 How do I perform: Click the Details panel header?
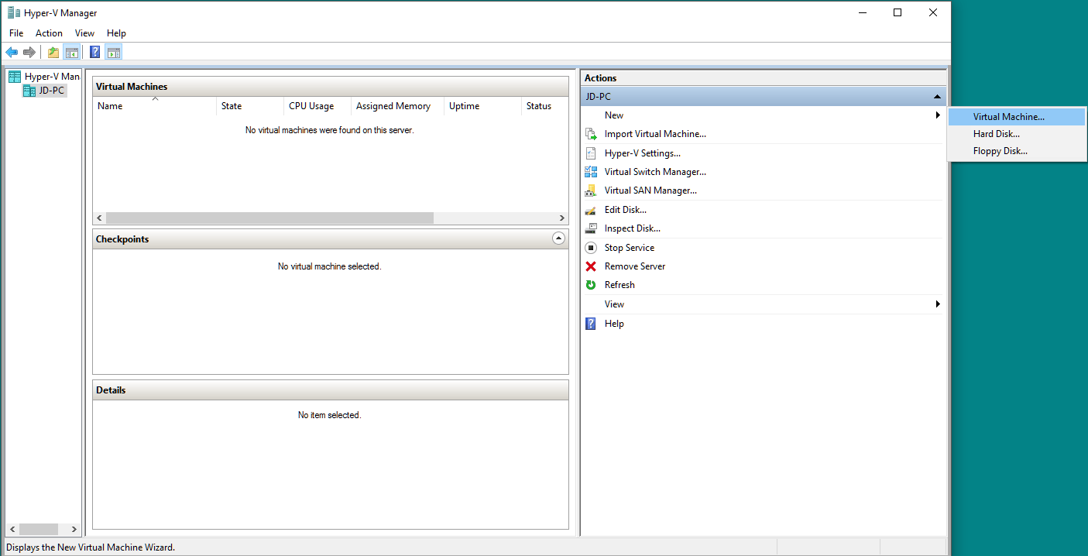tap(331, 390)
